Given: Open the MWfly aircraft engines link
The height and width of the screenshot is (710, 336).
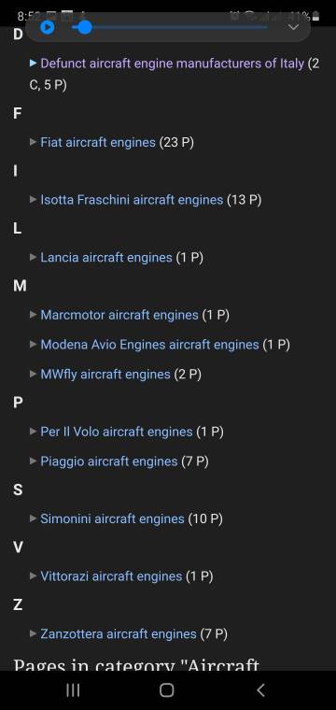Looking at the screenshot, I should click(x=105, y=375).
